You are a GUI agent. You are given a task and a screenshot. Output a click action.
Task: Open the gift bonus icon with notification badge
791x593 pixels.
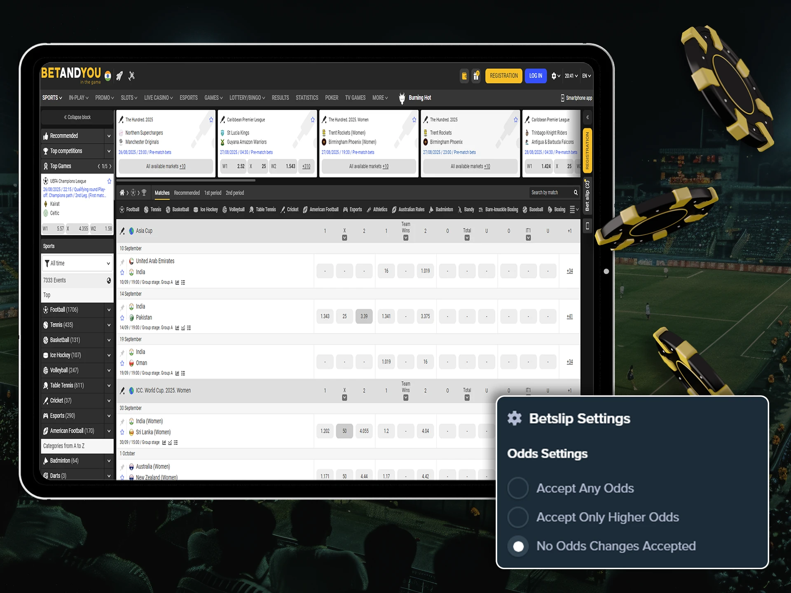click(x=476, y=76)
